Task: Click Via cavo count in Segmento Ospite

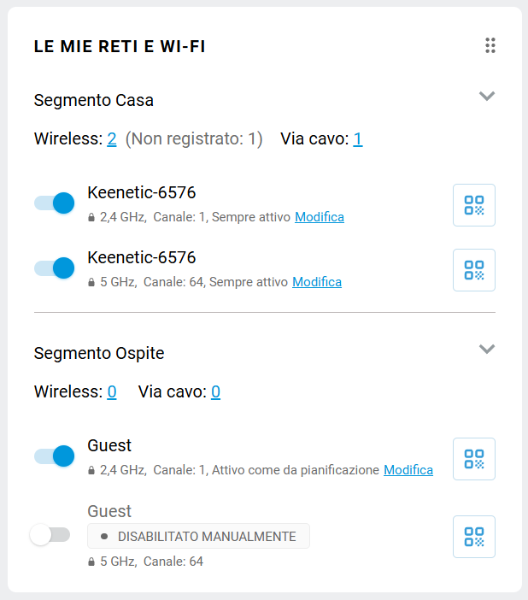Action: [216, 391]
